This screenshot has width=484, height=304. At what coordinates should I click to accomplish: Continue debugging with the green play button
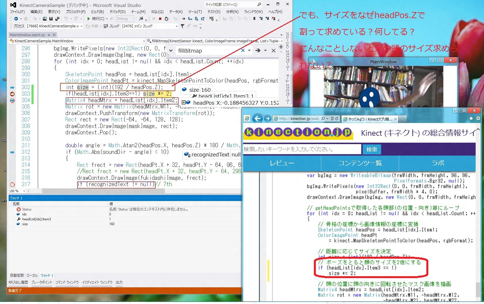(x=89, y=19)
